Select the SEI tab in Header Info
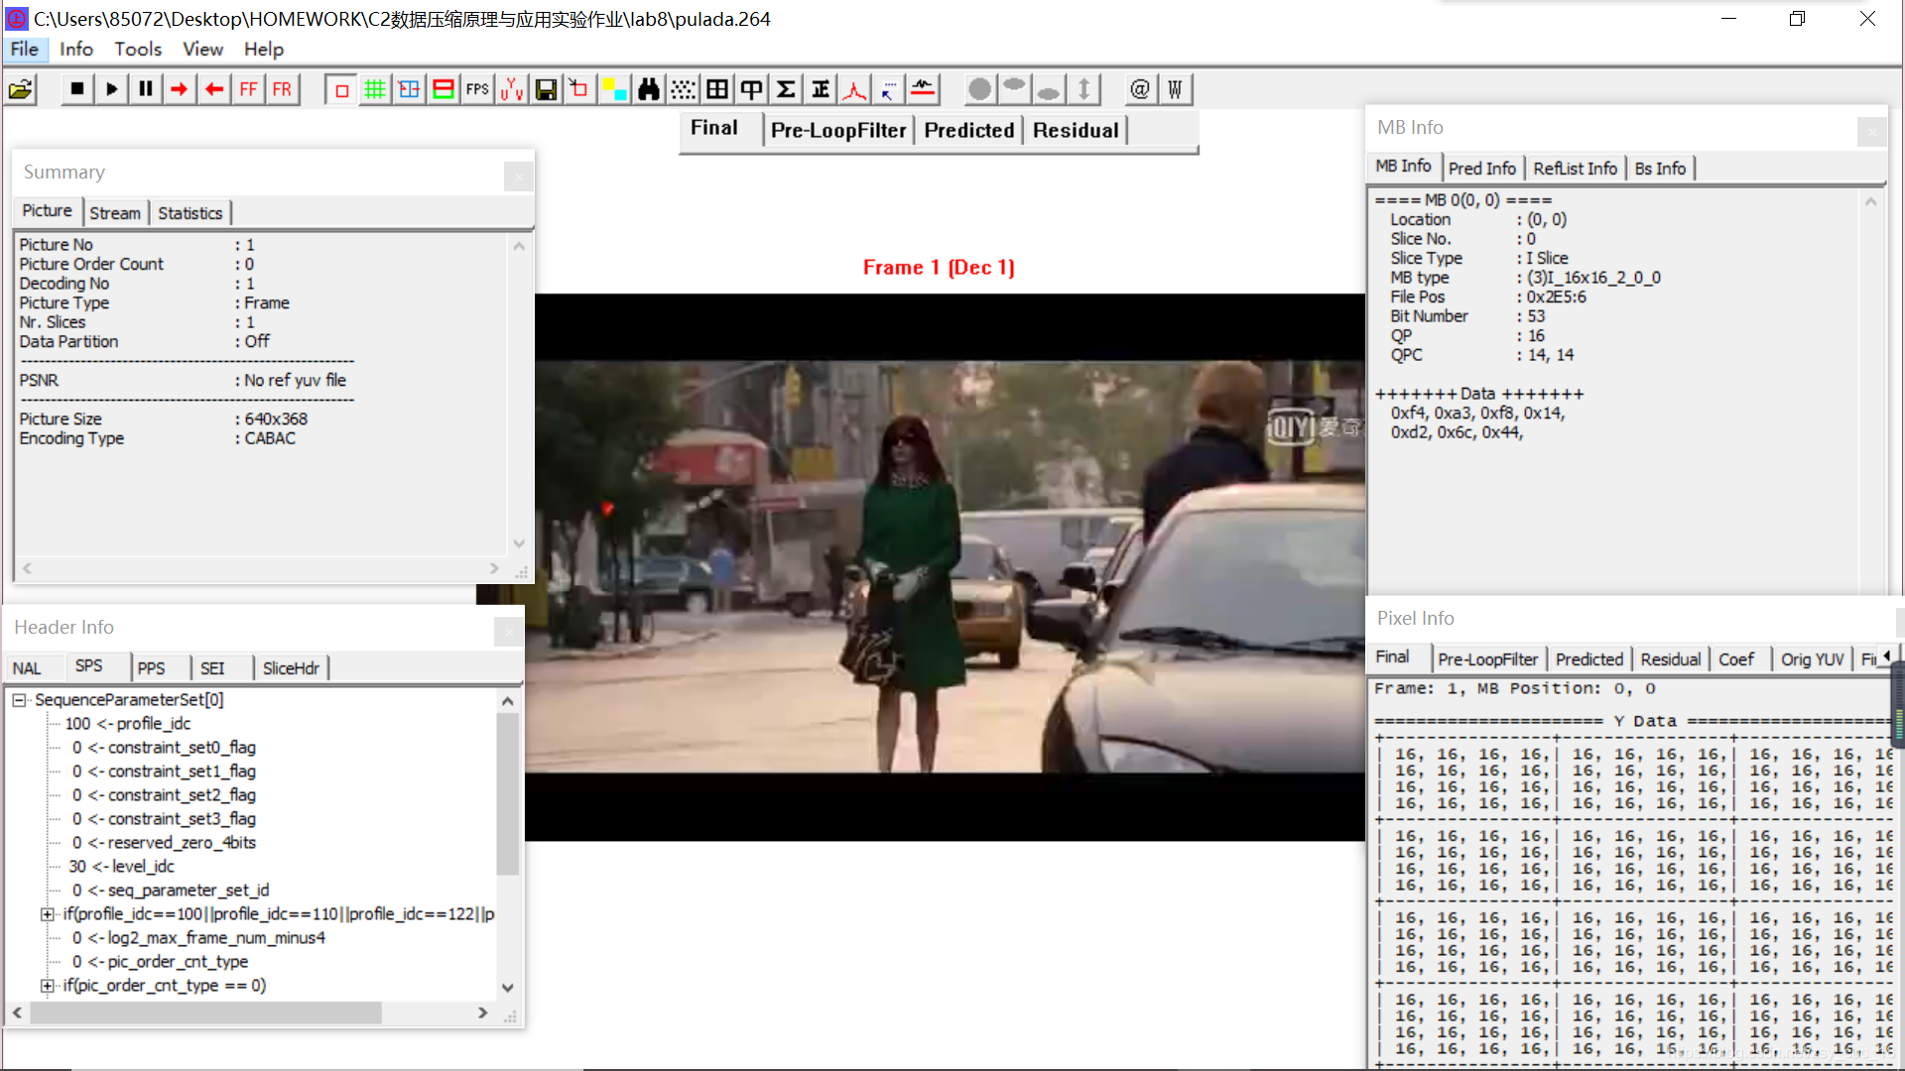This screenshot has height=1071, width=1905. click(212, 668)
